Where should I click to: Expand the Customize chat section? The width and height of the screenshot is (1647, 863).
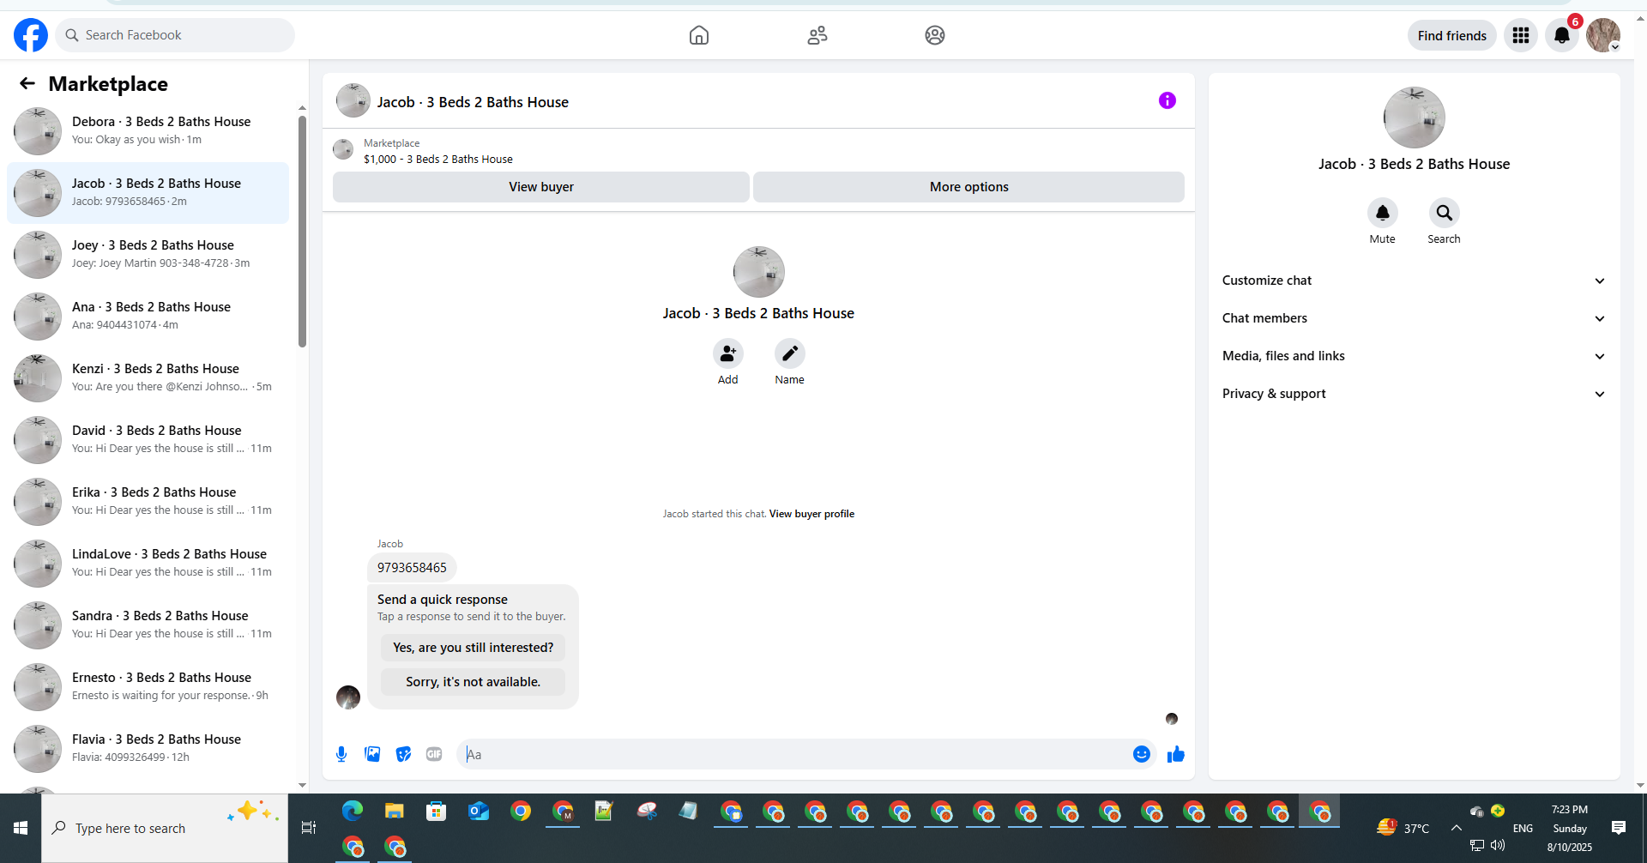click(x=1414, y=281)
